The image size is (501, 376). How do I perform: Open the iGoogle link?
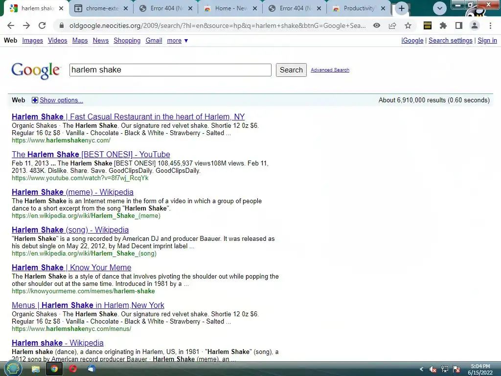pyautogui.click(x=412, y=41)
